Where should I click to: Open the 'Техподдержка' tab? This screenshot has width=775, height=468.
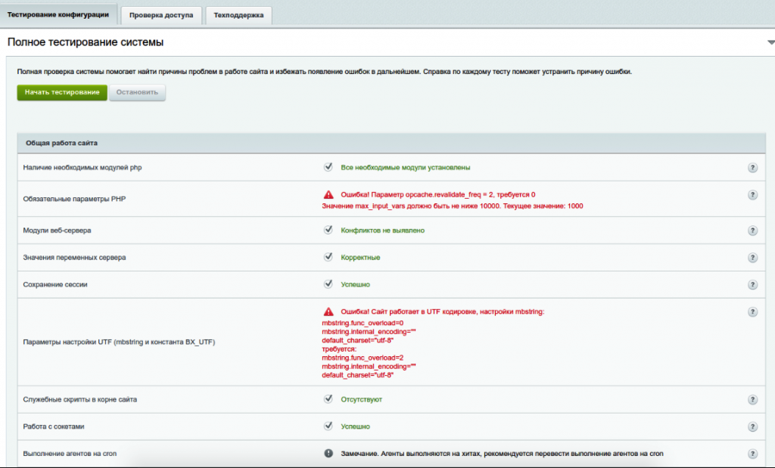click(238, 15)
